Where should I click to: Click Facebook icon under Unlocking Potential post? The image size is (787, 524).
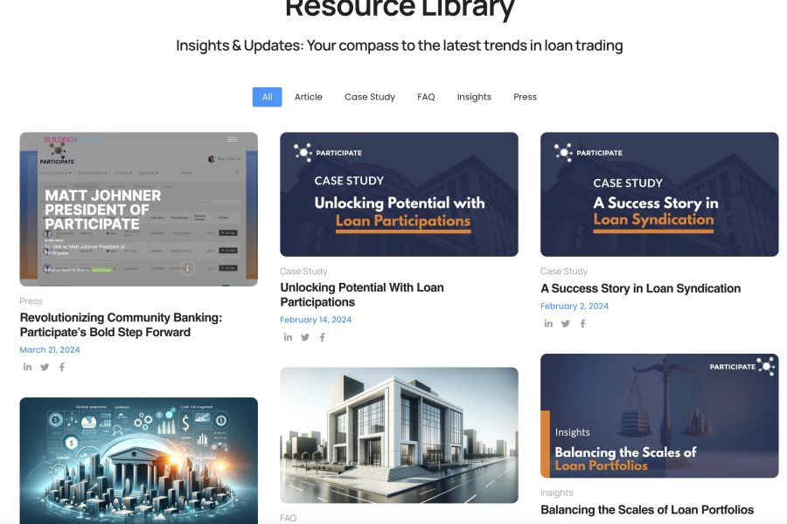tap(322, 338)
